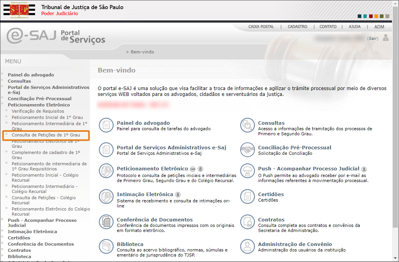Select the teal color theme swatch

pos(365,16)
